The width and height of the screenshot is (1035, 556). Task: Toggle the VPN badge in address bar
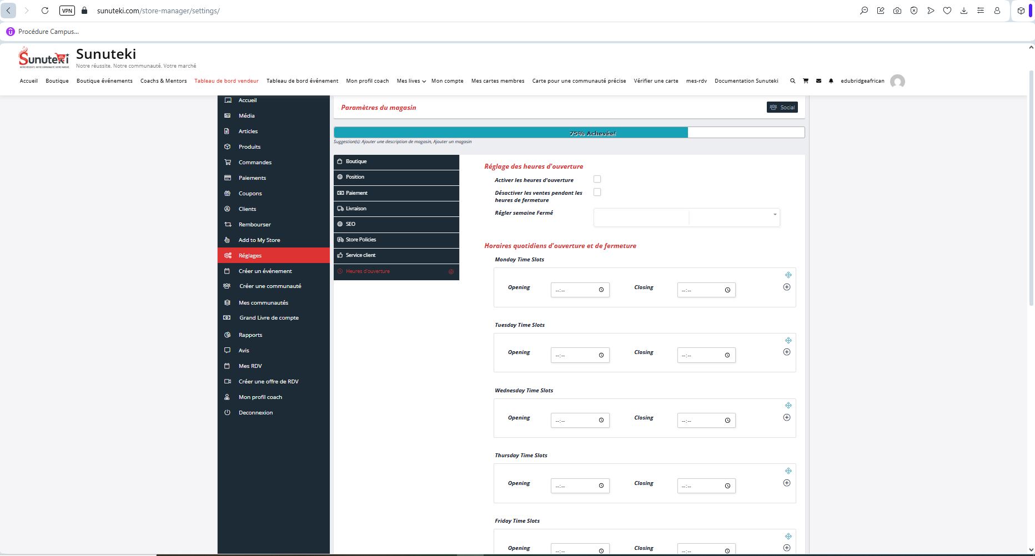pos(67,11)
